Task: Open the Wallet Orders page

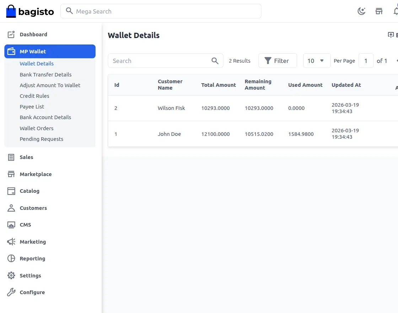Action: coord(37,128)
